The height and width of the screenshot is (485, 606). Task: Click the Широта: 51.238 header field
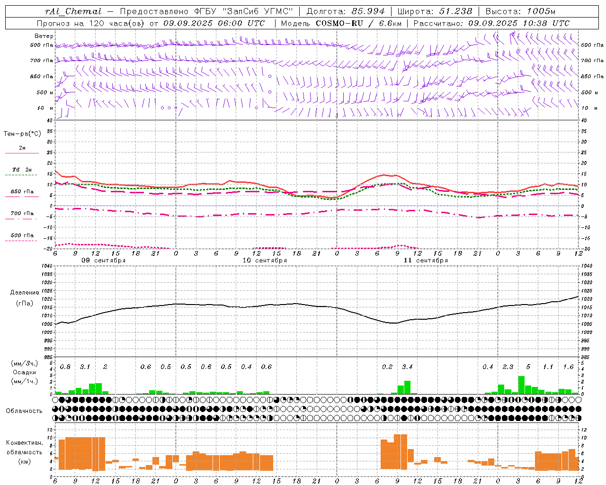[435, 11]
